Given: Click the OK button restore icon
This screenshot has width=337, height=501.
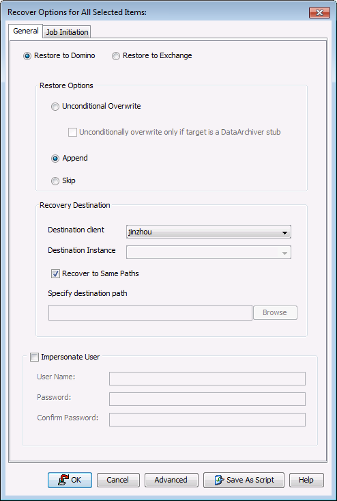Looking at the screenshot, I should pyautogui.click(x=64, y=480).
